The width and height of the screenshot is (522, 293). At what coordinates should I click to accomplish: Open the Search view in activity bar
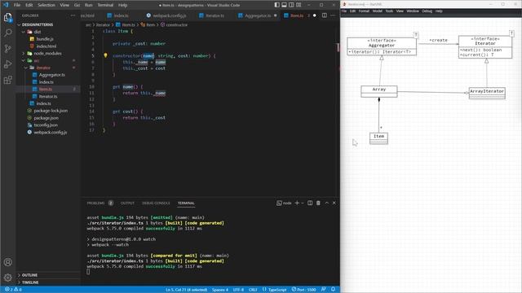click(7, 33)
